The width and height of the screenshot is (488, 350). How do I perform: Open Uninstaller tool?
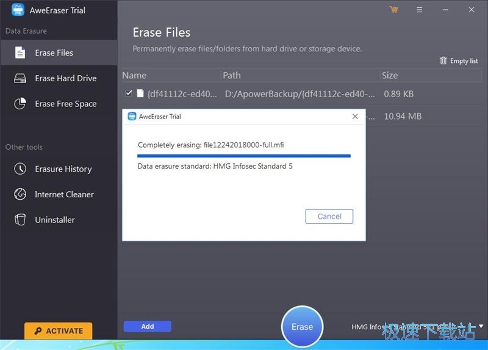(59, 220)
